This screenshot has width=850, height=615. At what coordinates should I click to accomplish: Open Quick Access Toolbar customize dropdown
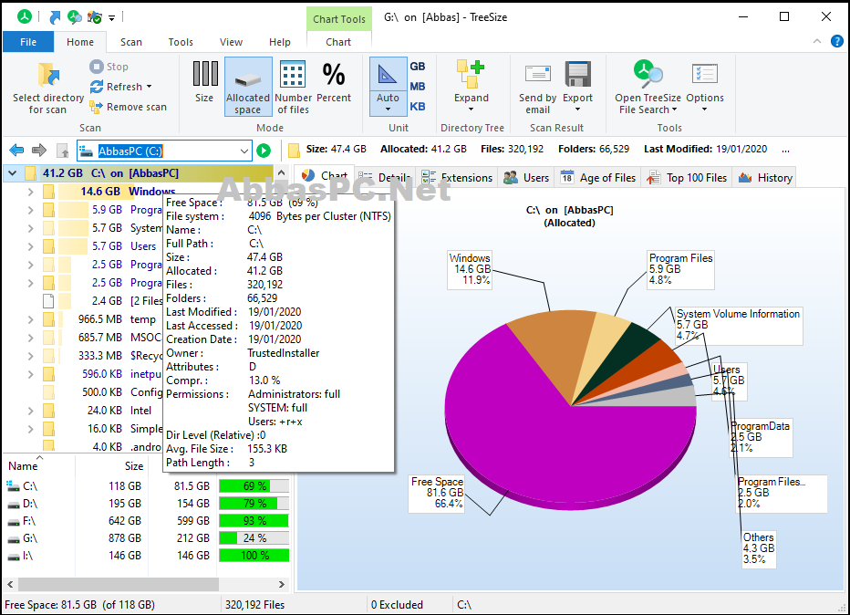pyautogui.click(x=111, y=18)
